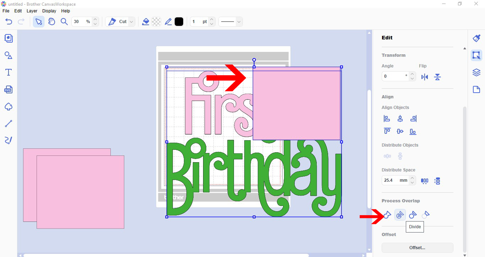Select the line path tool
Viewport: 485px width, 257px height.
pos(9,124)
